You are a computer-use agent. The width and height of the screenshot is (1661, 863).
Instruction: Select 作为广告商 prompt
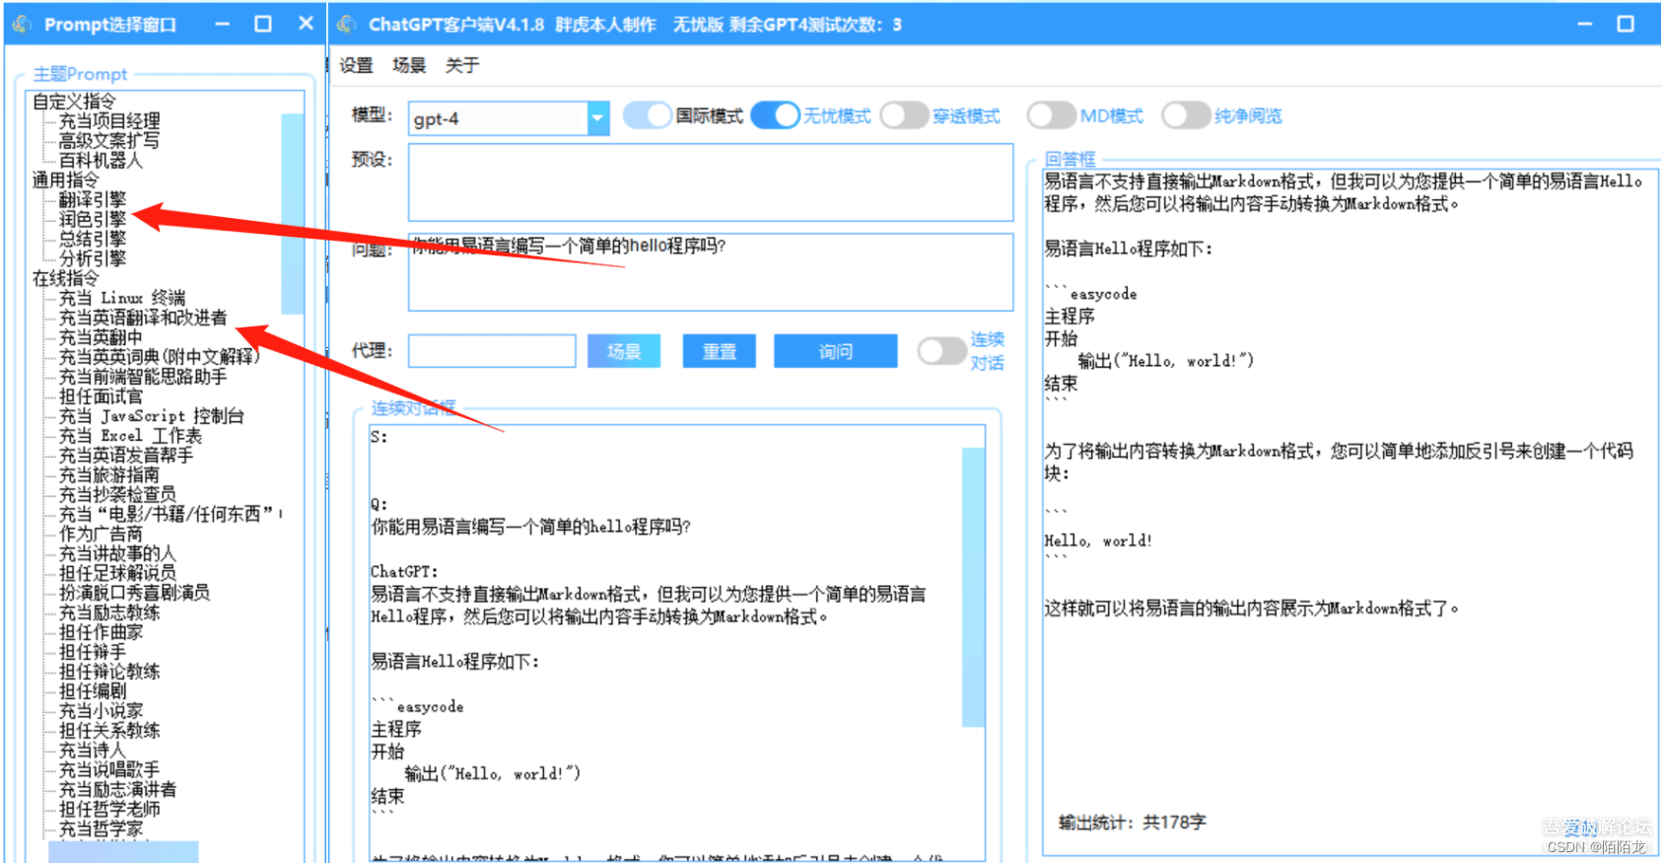point(101,534)
